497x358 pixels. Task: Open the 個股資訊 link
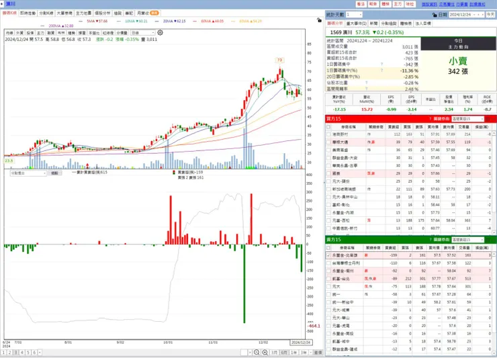429,4
